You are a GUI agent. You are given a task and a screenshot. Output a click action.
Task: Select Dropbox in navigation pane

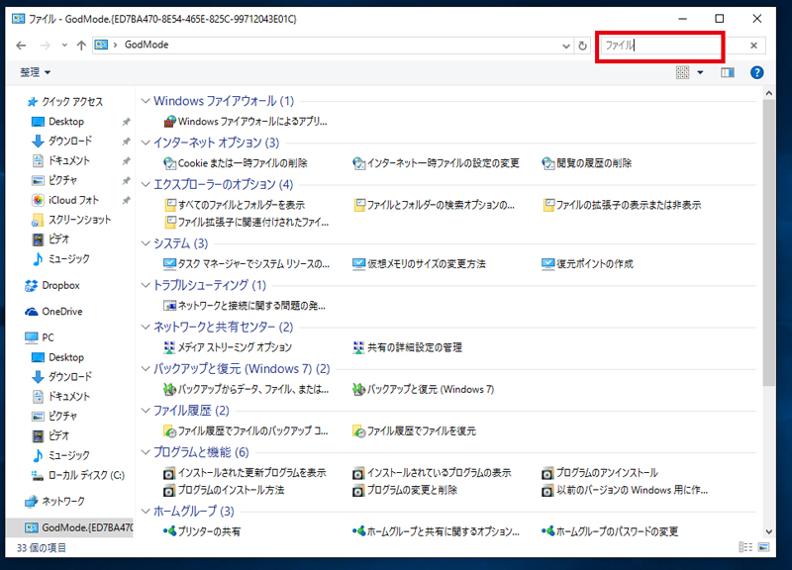[x=52, y=286]
